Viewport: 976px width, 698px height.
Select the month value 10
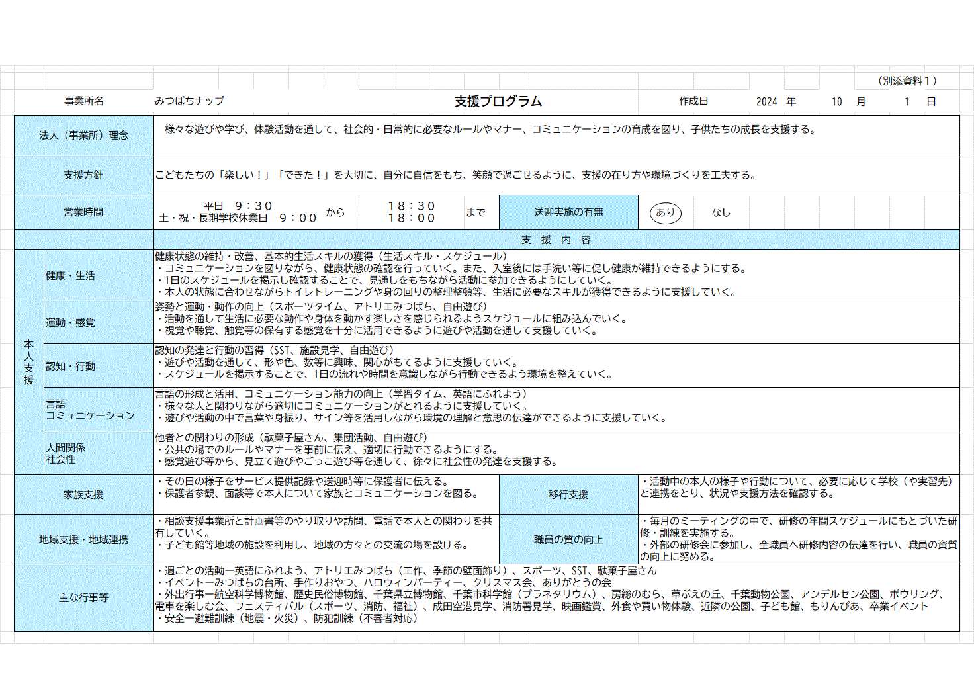click(837, 102)
